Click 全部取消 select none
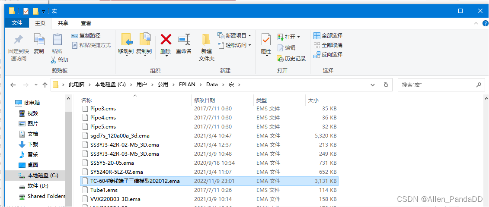 pos(328,45)
